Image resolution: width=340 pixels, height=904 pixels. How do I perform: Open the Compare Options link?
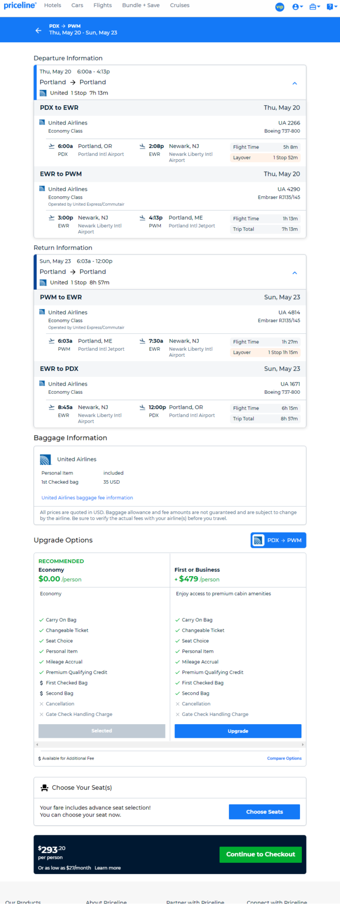pyautogui.click(x=284, y=758)
